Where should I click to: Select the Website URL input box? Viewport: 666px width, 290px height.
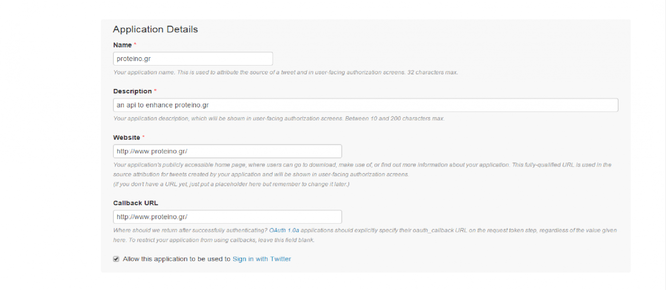click(x=227, y=151)
